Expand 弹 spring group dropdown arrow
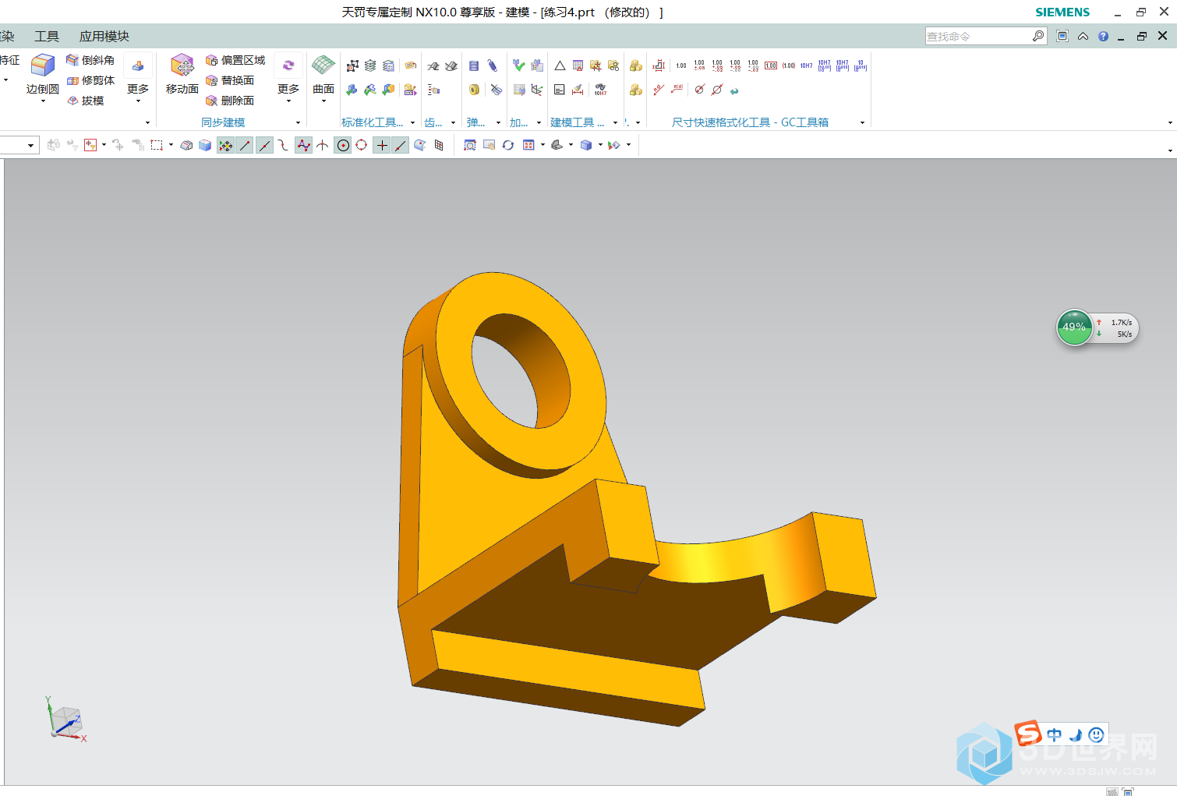The height and width of the screenshot is (796, 1177). [499, 122]
